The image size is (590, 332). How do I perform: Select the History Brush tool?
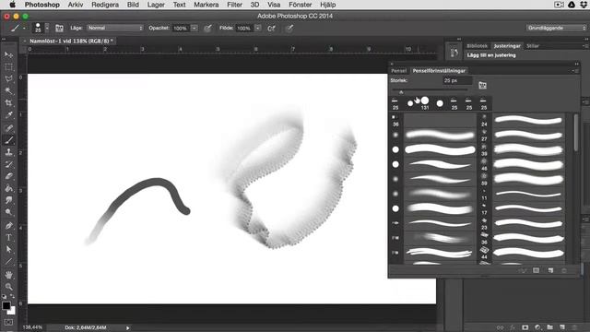click(8, 164)
